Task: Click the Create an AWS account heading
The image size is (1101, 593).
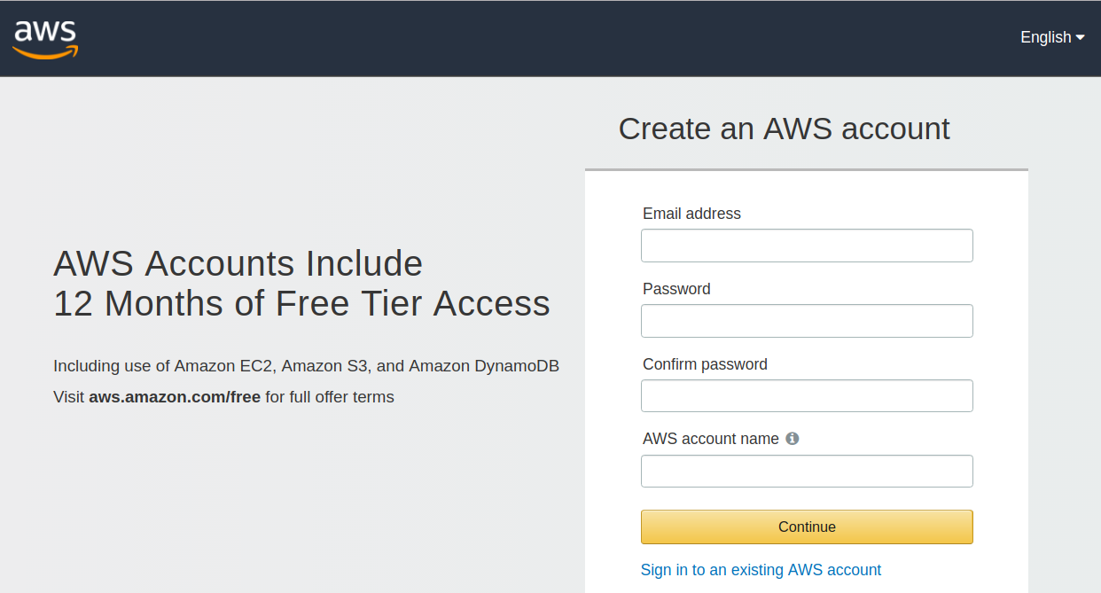Action: 784,129
